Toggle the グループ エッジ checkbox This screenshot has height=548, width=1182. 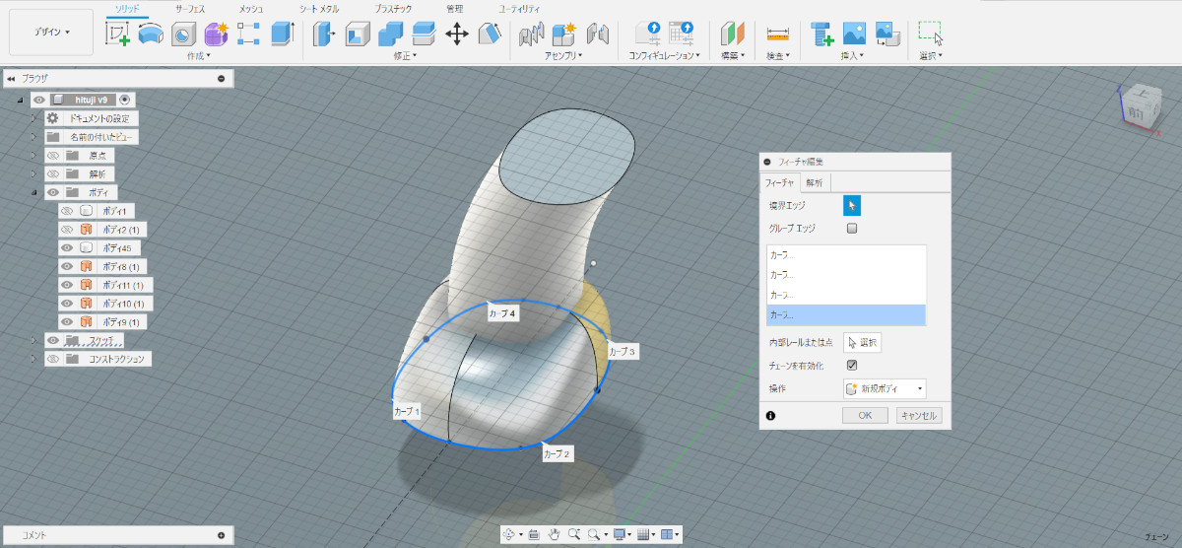(x=852, y=229)
